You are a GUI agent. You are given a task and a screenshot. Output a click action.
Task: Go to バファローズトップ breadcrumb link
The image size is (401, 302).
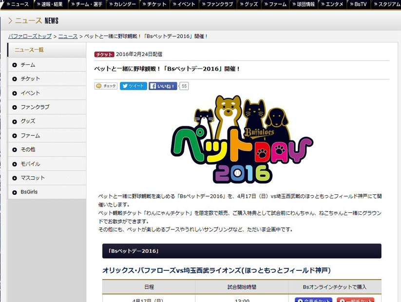click(x=30, y=37)
